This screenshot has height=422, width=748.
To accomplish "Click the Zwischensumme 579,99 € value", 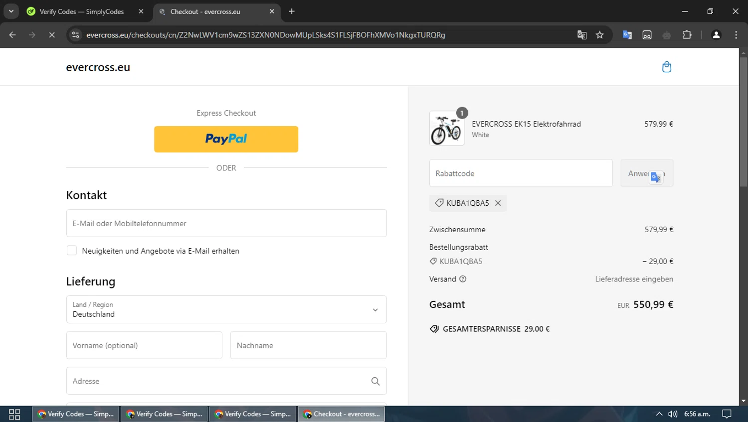I will click(x=659, y=230).
